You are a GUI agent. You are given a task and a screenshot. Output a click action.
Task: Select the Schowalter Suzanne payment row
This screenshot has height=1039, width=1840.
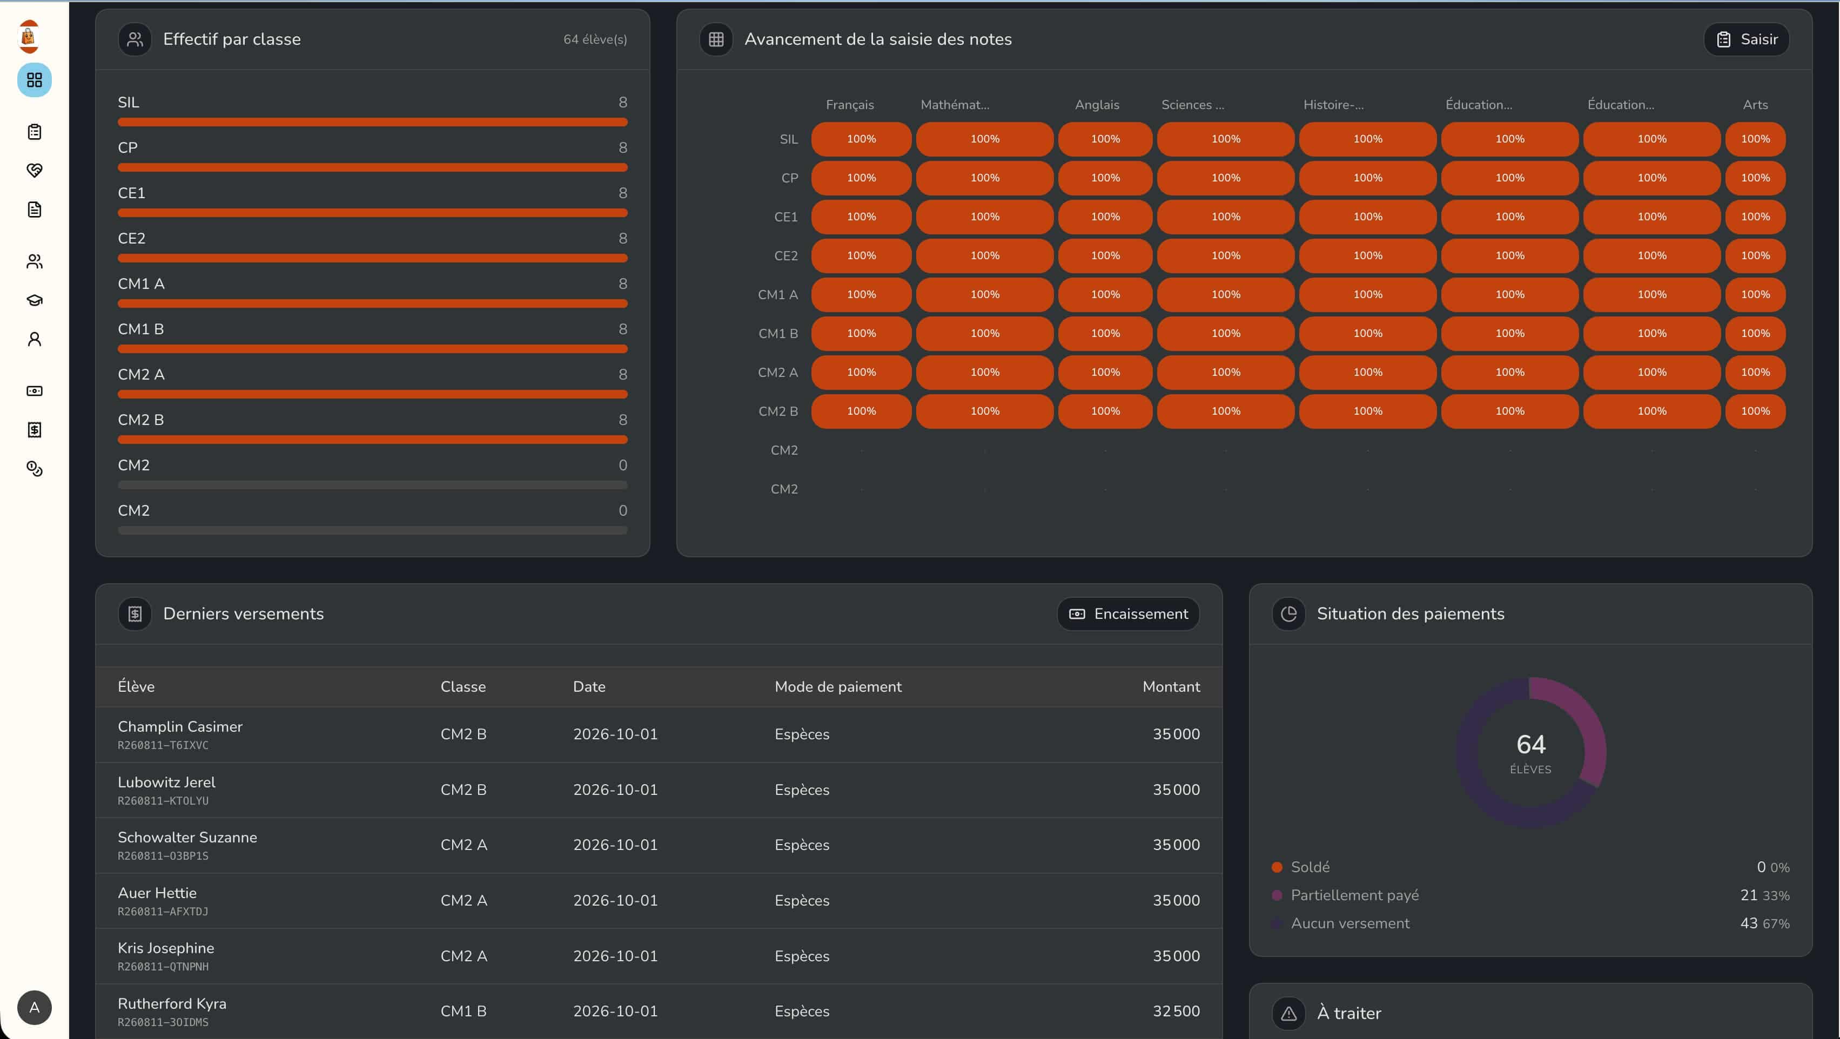pyautogui.click(x=659, y=845)
